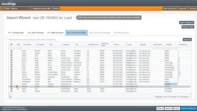Open the PROD - Platform dropdown
Image resolution: width=197 pixels, height=111 pixels.
click(x=18, y=9)
